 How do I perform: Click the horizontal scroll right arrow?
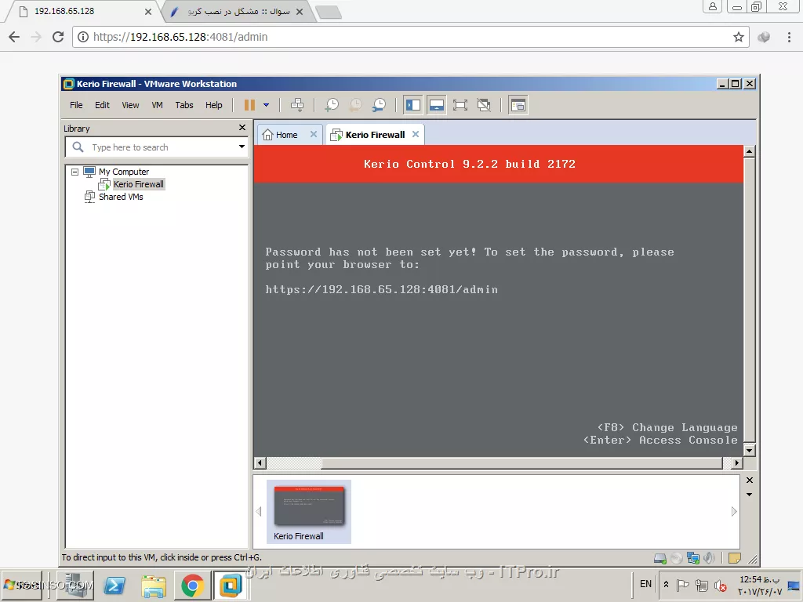pyautogui.click(x=736, y=463)
